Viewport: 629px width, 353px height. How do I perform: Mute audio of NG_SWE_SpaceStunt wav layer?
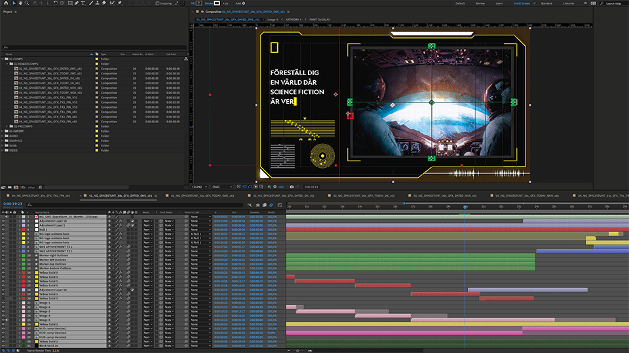(x=7, y=216)
